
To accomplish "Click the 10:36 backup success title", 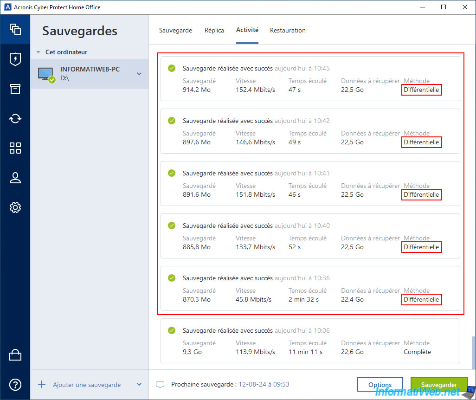I will point(228,278).
